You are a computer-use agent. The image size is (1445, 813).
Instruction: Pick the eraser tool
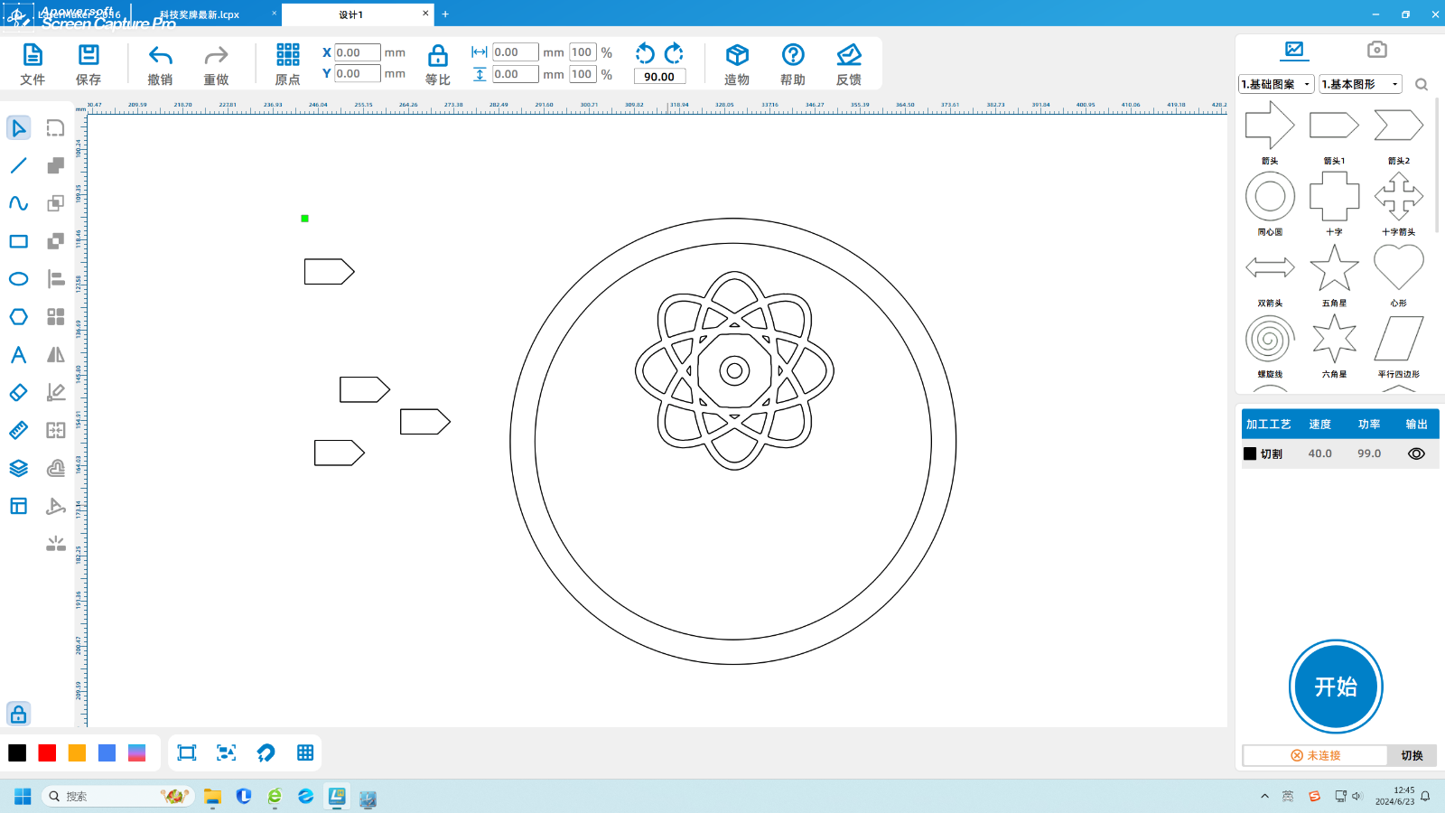point(18,393)
